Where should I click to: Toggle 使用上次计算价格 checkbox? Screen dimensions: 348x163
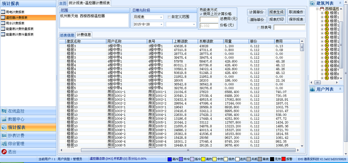pyautogui.click(x=201, y=14)
